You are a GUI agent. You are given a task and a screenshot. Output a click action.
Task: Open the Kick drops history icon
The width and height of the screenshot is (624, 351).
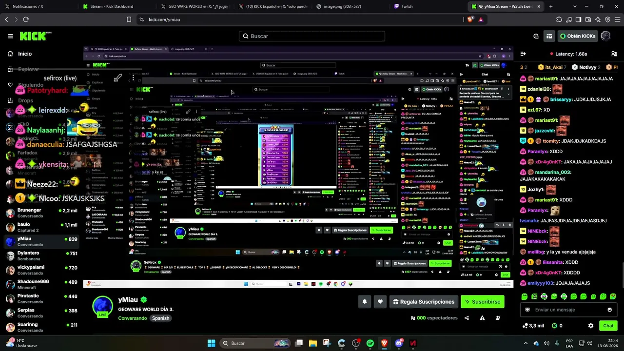(536, 36)
